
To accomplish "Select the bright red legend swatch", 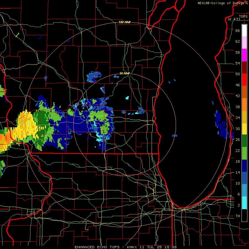I will tap(244, 80).
